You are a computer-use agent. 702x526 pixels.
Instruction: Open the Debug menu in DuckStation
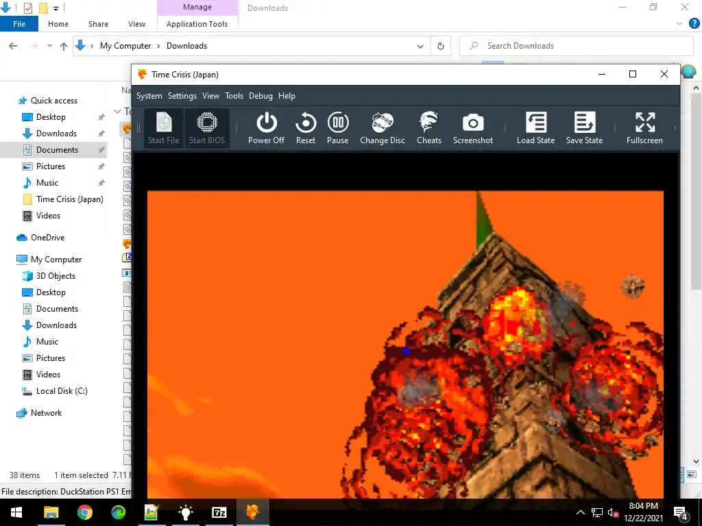click(261, 96)
